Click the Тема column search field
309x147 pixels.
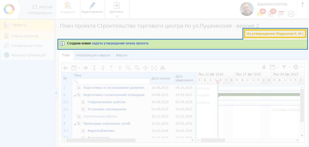[112, 81]
